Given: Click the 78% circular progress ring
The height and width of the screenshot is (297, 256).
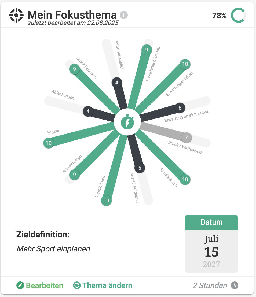Looking at the screenshot, I should (238, 15).
